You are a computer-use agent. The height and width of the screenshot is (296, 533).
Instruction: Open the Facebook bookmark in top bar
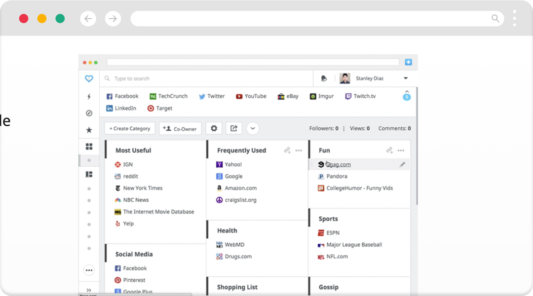(x=122, y=96)
